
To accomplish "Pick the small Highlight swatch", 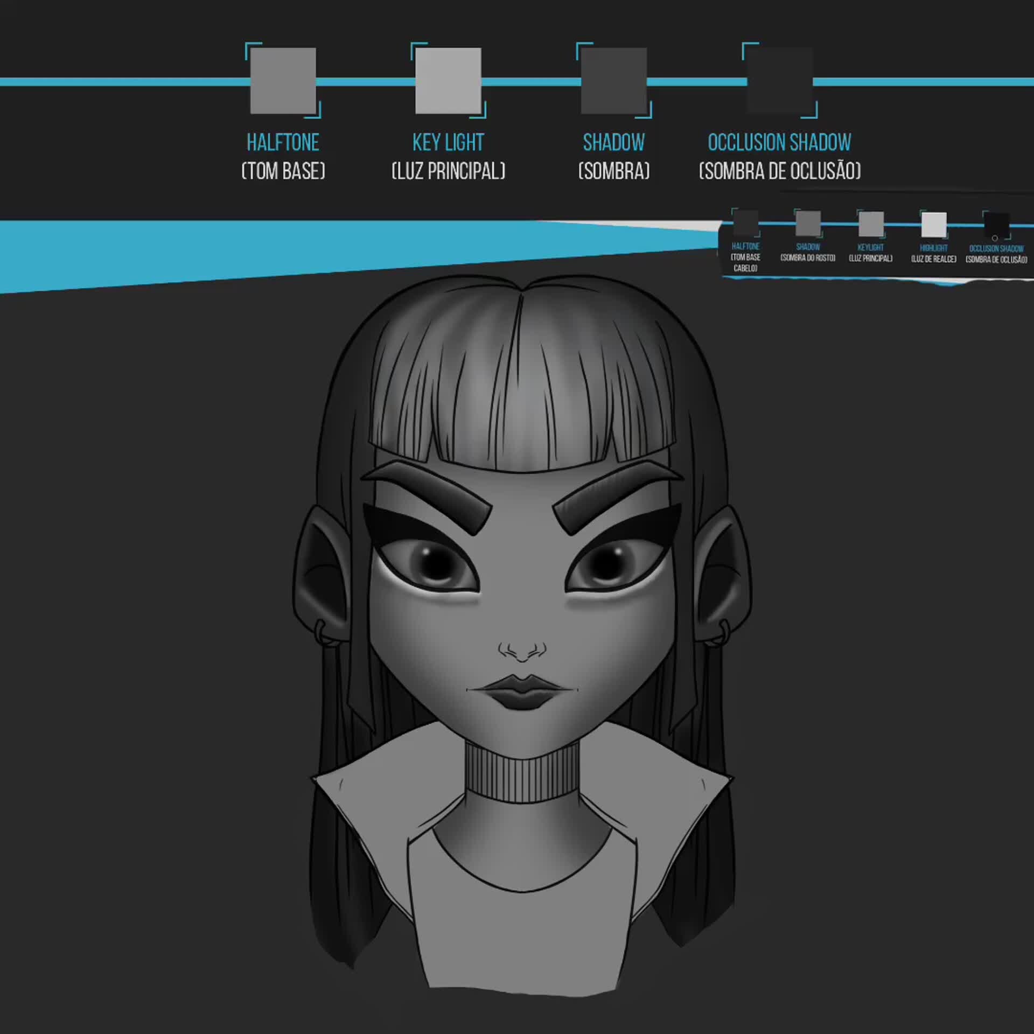I will coord(933,224).
